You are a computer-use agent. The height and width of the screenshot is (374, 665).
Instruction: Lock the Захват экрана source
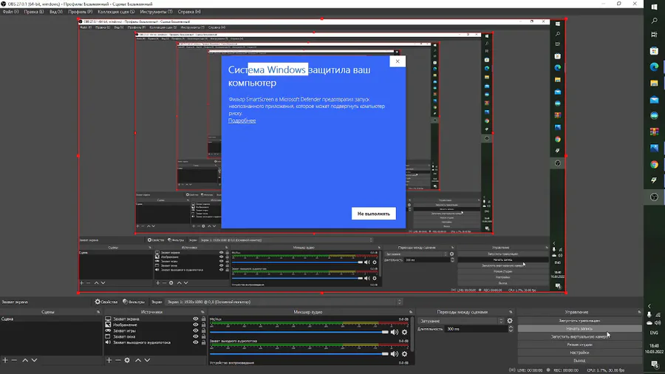(x=204, y=319)
